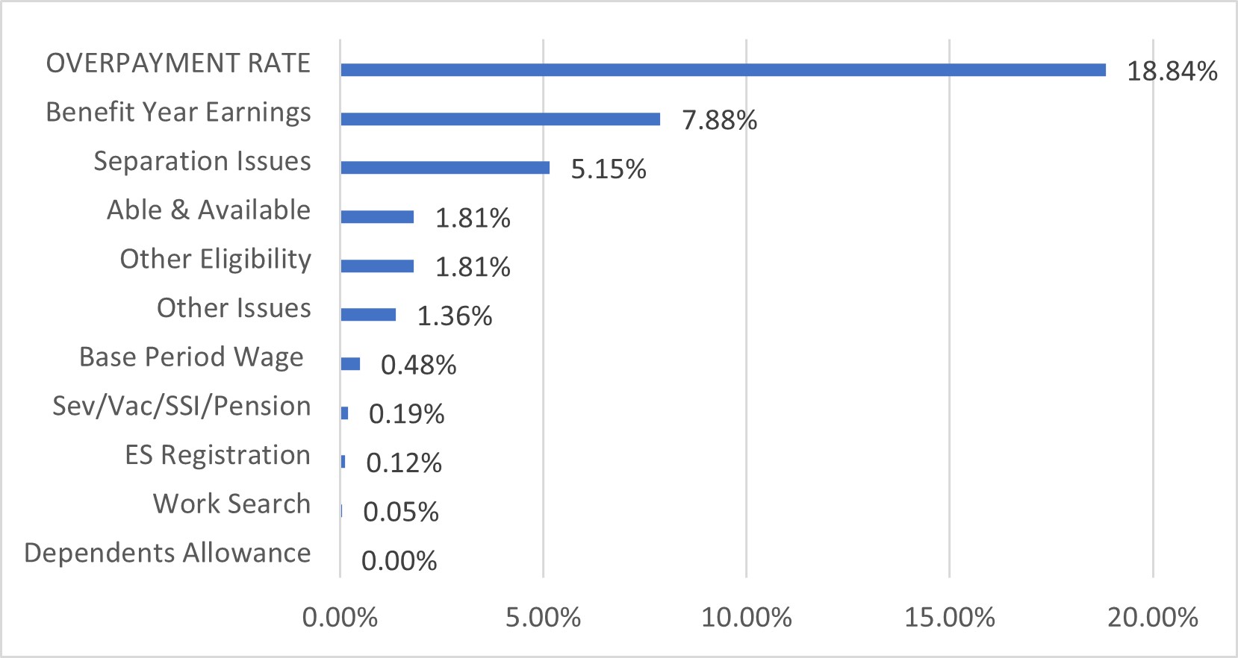Image resolution: width=1238 pixels, height=658 pixels.
Task: Click the 1.36% data label
Action: (x=454, y=316)
